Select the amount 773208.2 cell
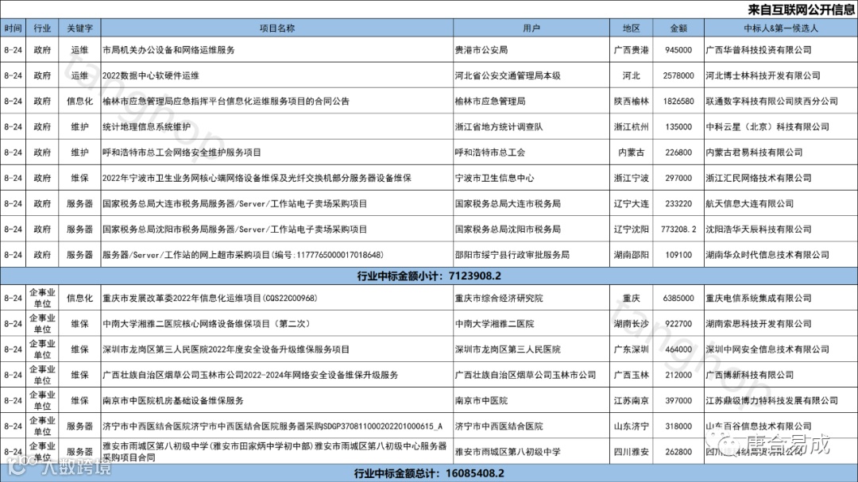Screen dimensions: 858x482 click(678, 229)
